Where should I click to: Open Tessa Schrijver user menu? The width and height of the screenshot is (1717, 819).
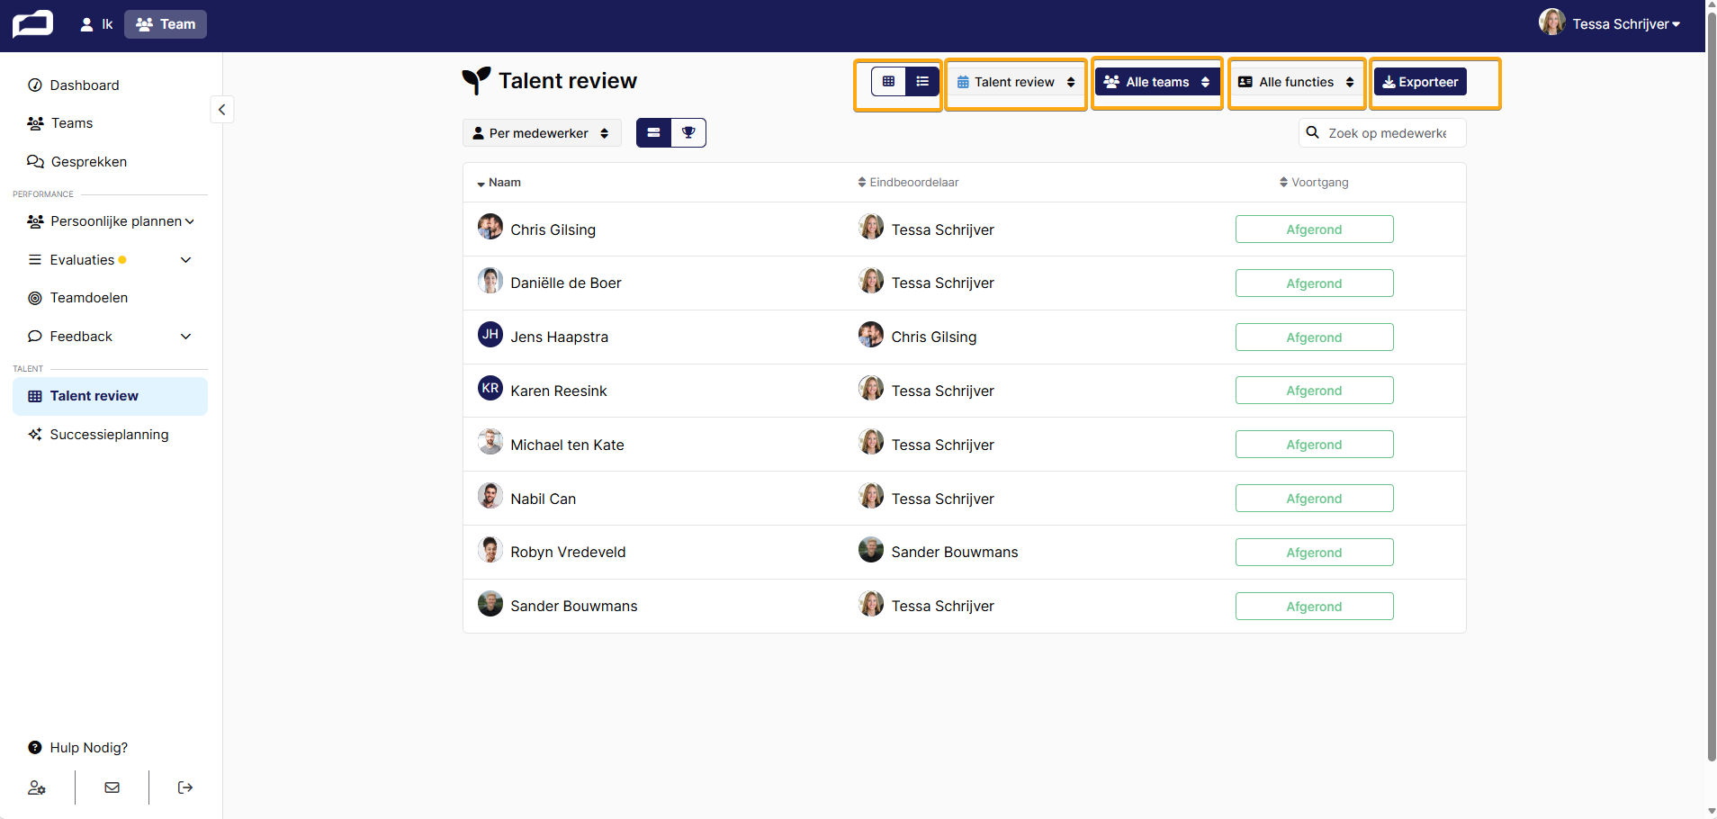[x=1609, y=23]
